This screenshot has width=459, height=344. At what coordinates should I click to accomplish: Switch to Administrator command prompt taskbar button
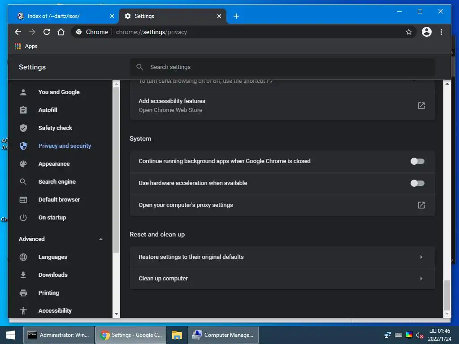pos(59,335)
